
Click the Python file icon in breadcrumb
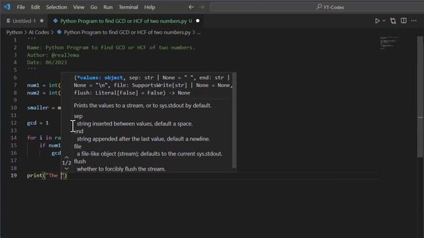pyautogui.click(x=59, y=32)
